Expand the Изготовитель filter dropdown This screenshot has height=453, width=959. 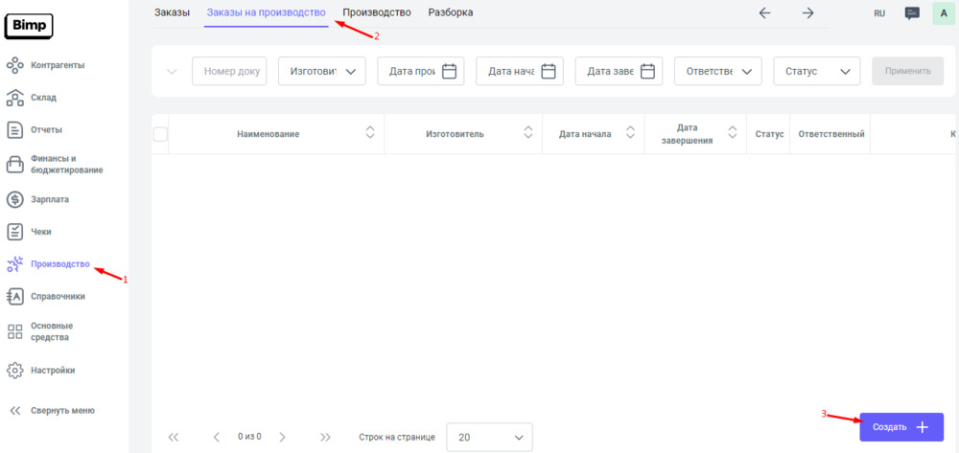[321, 71]
